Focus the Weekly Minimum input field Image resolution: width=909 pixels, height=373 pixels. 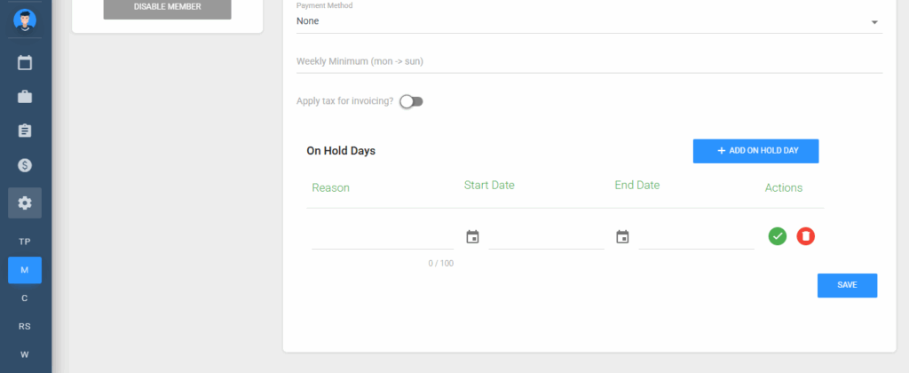coord(589,61)
